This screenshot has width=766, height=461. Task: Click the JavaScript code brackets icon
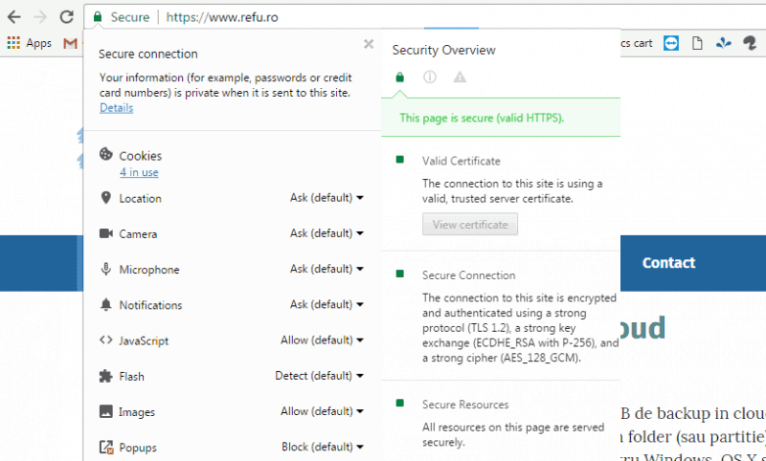pos(106,340)
